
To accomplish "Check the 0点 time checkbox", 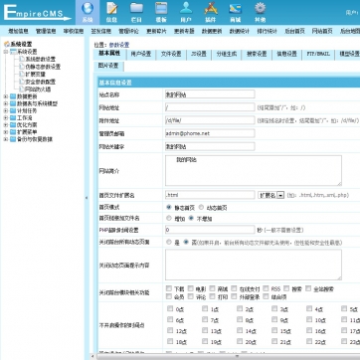I will pyautogui.click(x=170, y=309).
